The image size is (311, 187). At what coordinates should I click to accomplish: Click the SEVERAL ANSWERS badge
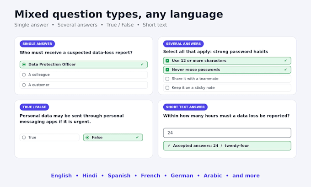tap(183, 44)
